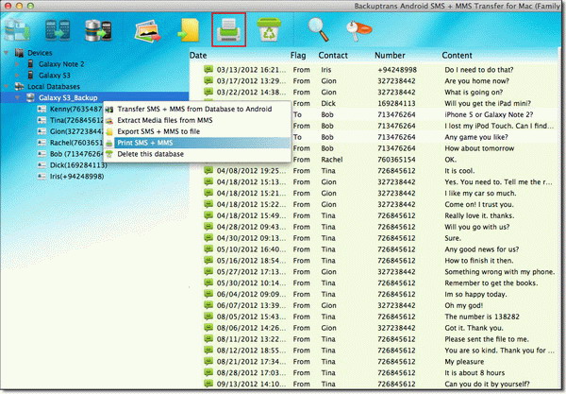Image resolution: width=566 pixels, height=394 pixels.
Task: Select message 'Please sent the file to me.'
Action: [487, 338]
